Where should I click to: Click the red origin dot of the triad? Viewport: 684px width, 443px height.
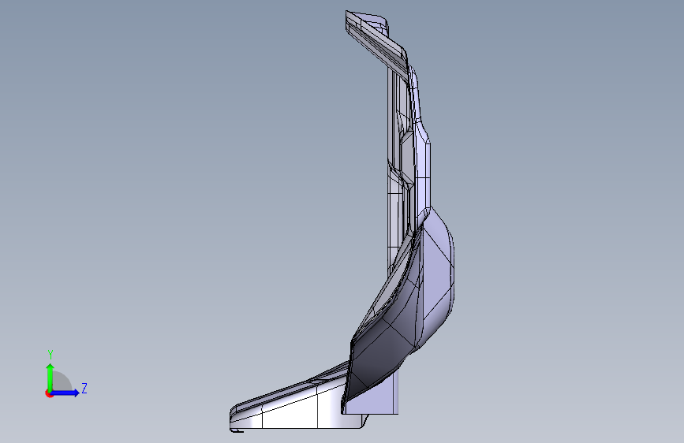tap(49, 393)
